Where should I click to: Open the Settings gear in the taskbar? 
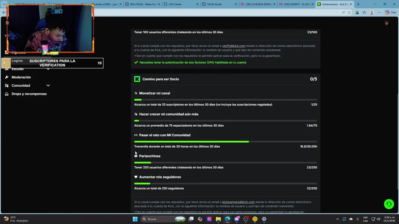[264, 219]
